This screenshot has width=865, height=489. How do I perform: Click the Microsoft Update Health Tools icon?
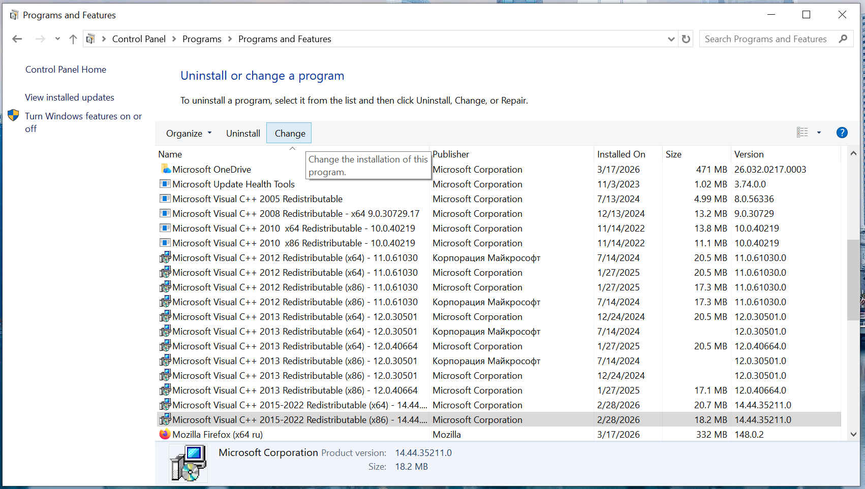[165, 184]
